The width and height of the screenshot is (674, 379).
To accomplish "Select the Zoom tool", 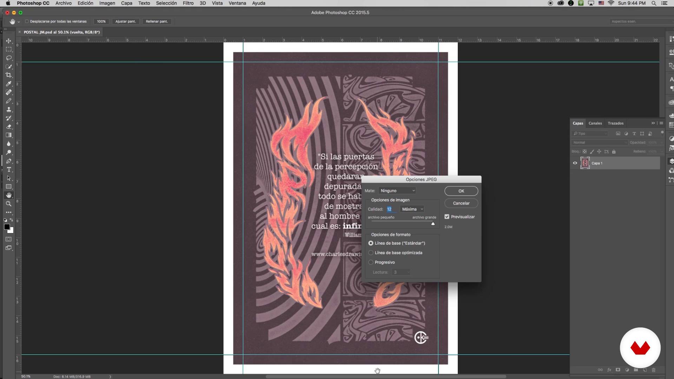I will pos(9,204).
